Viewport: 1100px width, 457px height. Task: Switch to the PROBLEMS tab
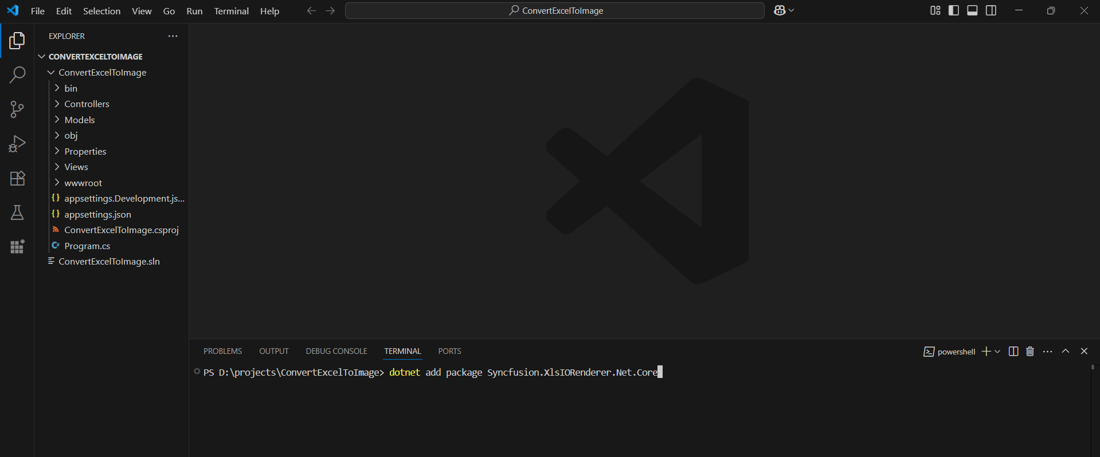[222, 352]
